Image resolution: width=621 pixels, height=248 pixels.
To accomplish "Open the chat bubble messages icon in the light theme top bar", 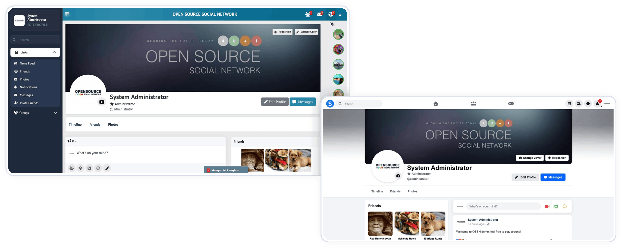I will pos(588,104).
